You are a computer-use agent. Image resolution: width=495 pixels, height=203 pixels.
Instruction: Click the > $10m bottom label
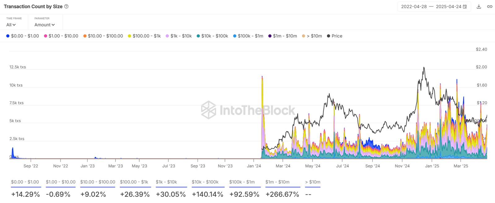point(312,182)
